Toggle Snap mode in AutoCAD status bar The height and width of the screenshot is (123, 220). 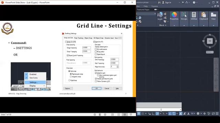tap(143, 113)
